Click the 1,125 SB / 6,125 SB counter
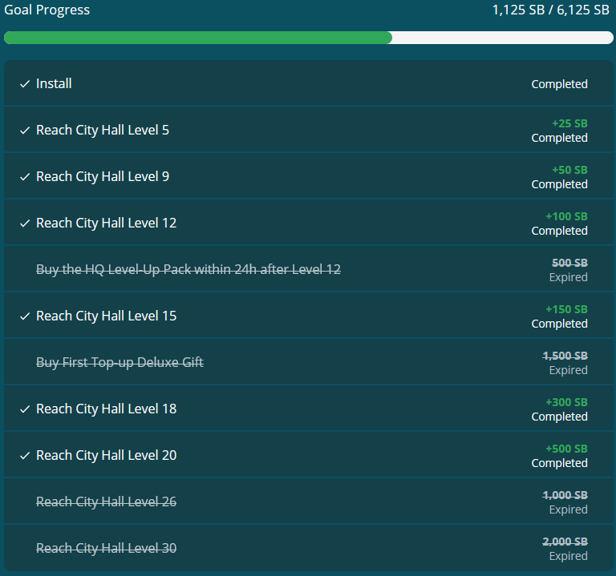The width and height of the screenshot is (616, 576). click(552, 10)
